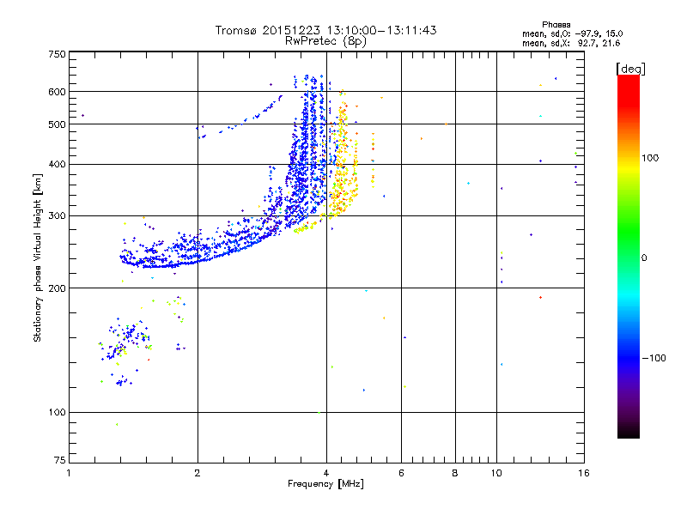This screenshot has height=515, width=687.
Task: Click the '200' y-axis tick label
Action: (x=57, y=288)
